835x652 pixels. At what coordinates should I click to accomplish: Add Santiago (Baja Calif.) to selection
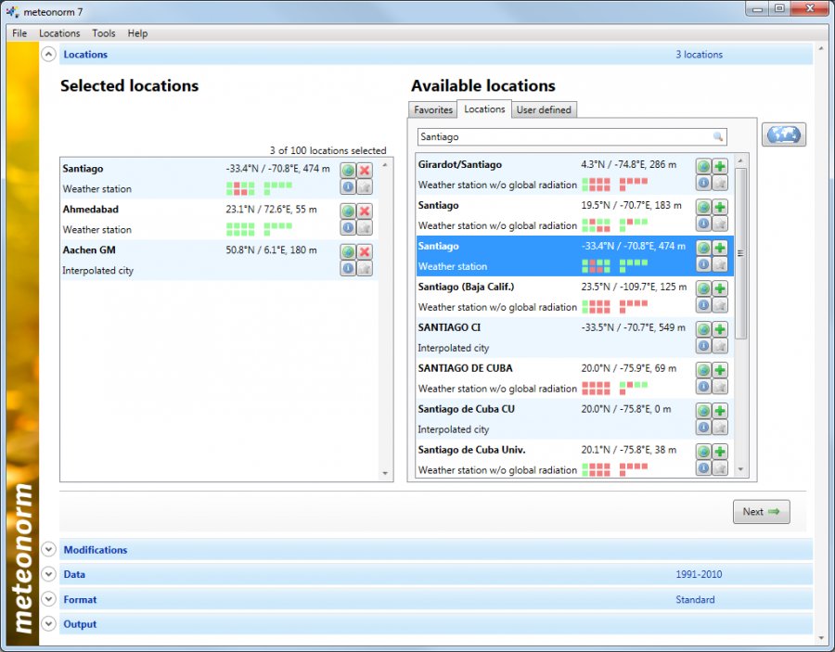[720, 288]
